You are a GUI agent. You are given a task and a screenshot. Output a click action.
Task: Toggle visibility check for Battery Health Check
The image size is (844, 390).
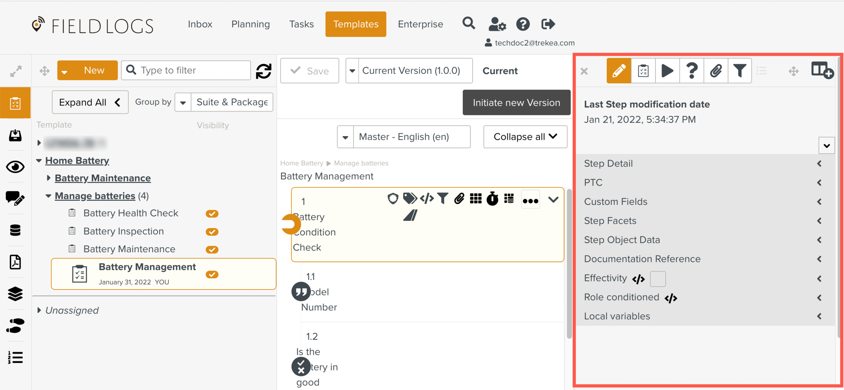tap(212, 214)
